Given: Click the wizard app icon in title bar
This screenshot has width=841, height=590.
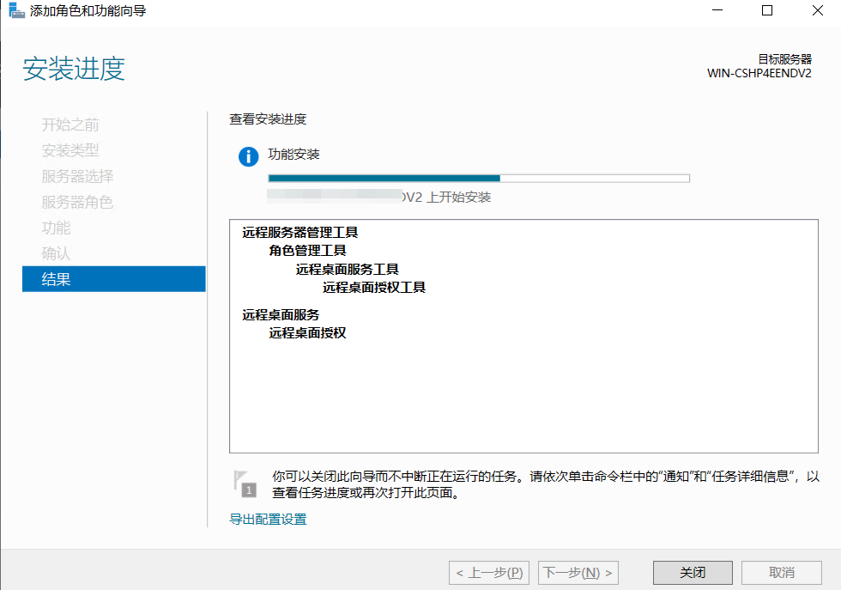Looking at the screenshot, I should [16, 11].
